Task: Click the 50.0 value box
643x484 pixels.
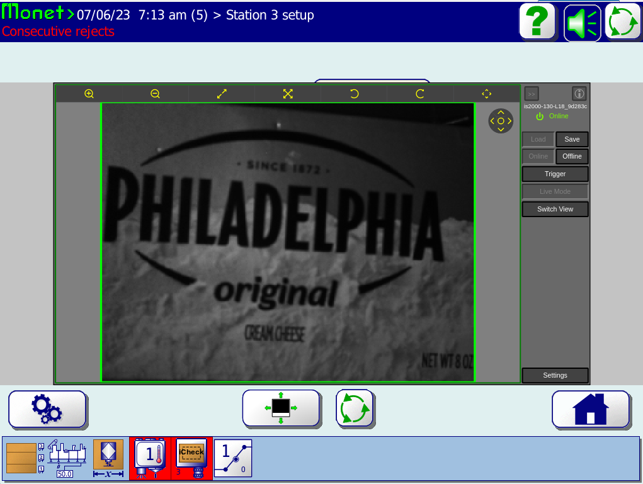Action: click(x=65, y=474)
